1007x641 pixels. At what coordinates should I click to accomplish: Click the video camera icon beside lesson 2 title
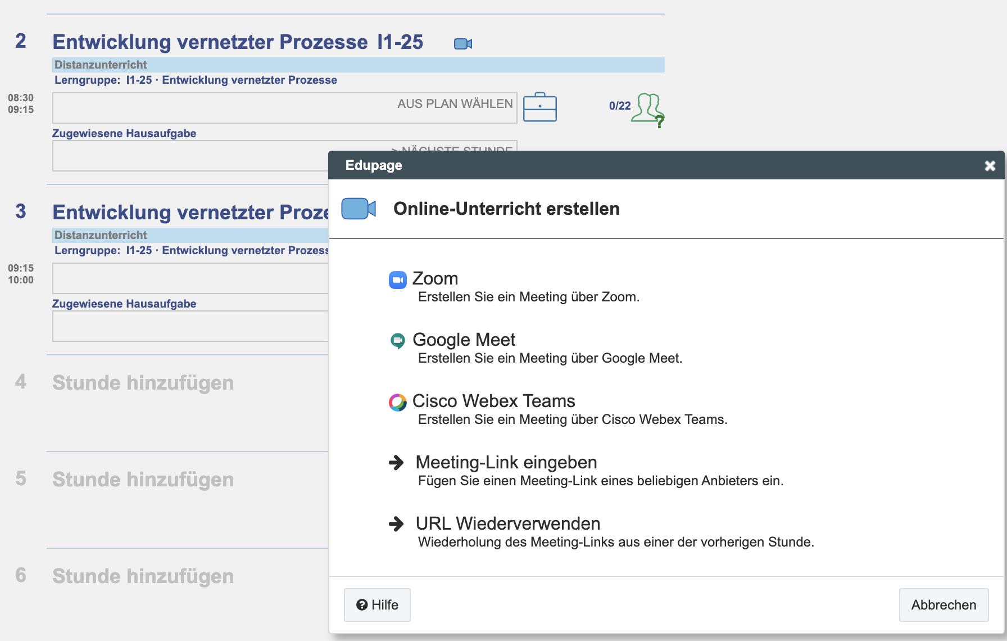pyautogui.click(x=463, y=44)
